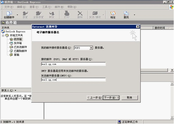Click the status text '0 封邮件'
Image resolution: width=174 pixels, height=124 pixels.
pyautogui.click(x=6, y=122)
